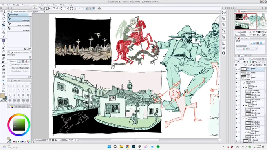Open the color wheel tab icon
267x150 pixels.
pos(12,107)
